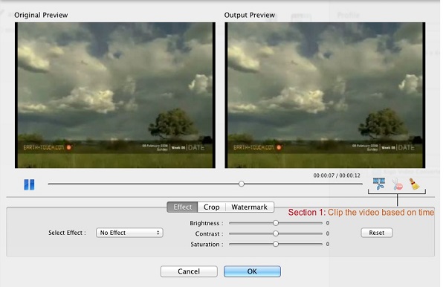The image size is (446, 287).
Task: Click the Reset button
Action: (x=377, y=233)
